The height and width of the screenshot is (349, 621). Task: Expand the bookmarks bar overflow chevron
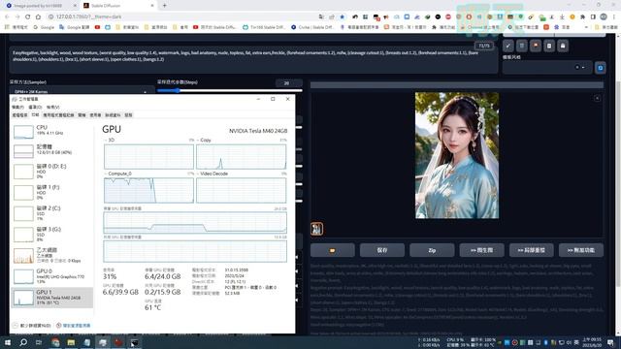[586, 27]
